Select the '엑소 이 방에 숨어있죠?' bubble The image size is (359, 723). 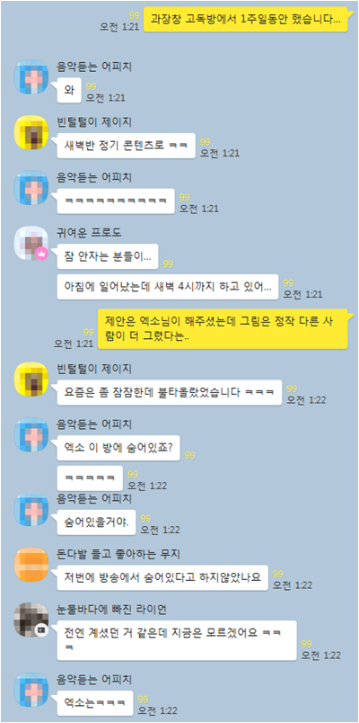(117, 448)
